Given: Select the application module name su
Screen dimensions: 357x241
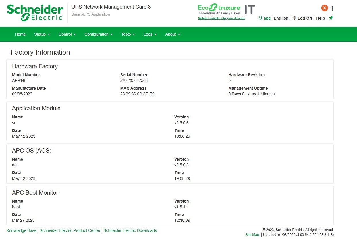Looking at the screenshot, I should point(14,123).
